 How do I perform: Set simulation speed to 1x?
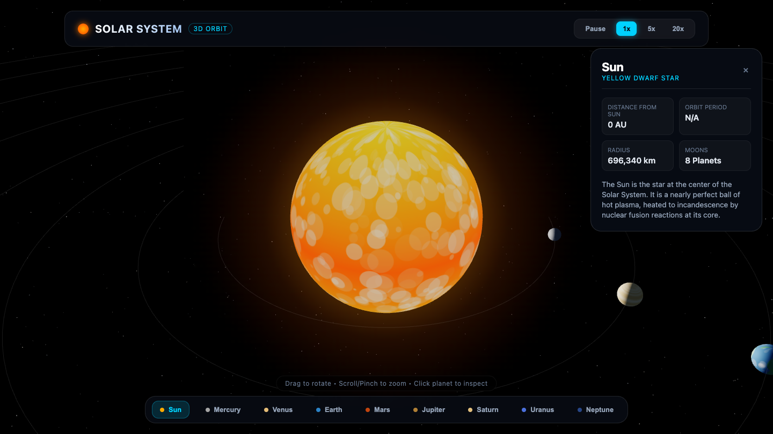click(x=626, y=29)
